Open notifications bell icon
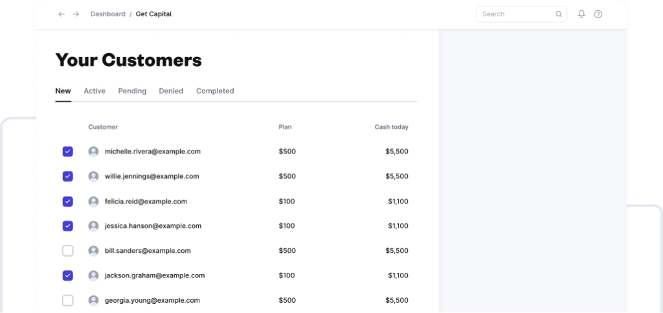663x313 pixels. pos(581,14)
